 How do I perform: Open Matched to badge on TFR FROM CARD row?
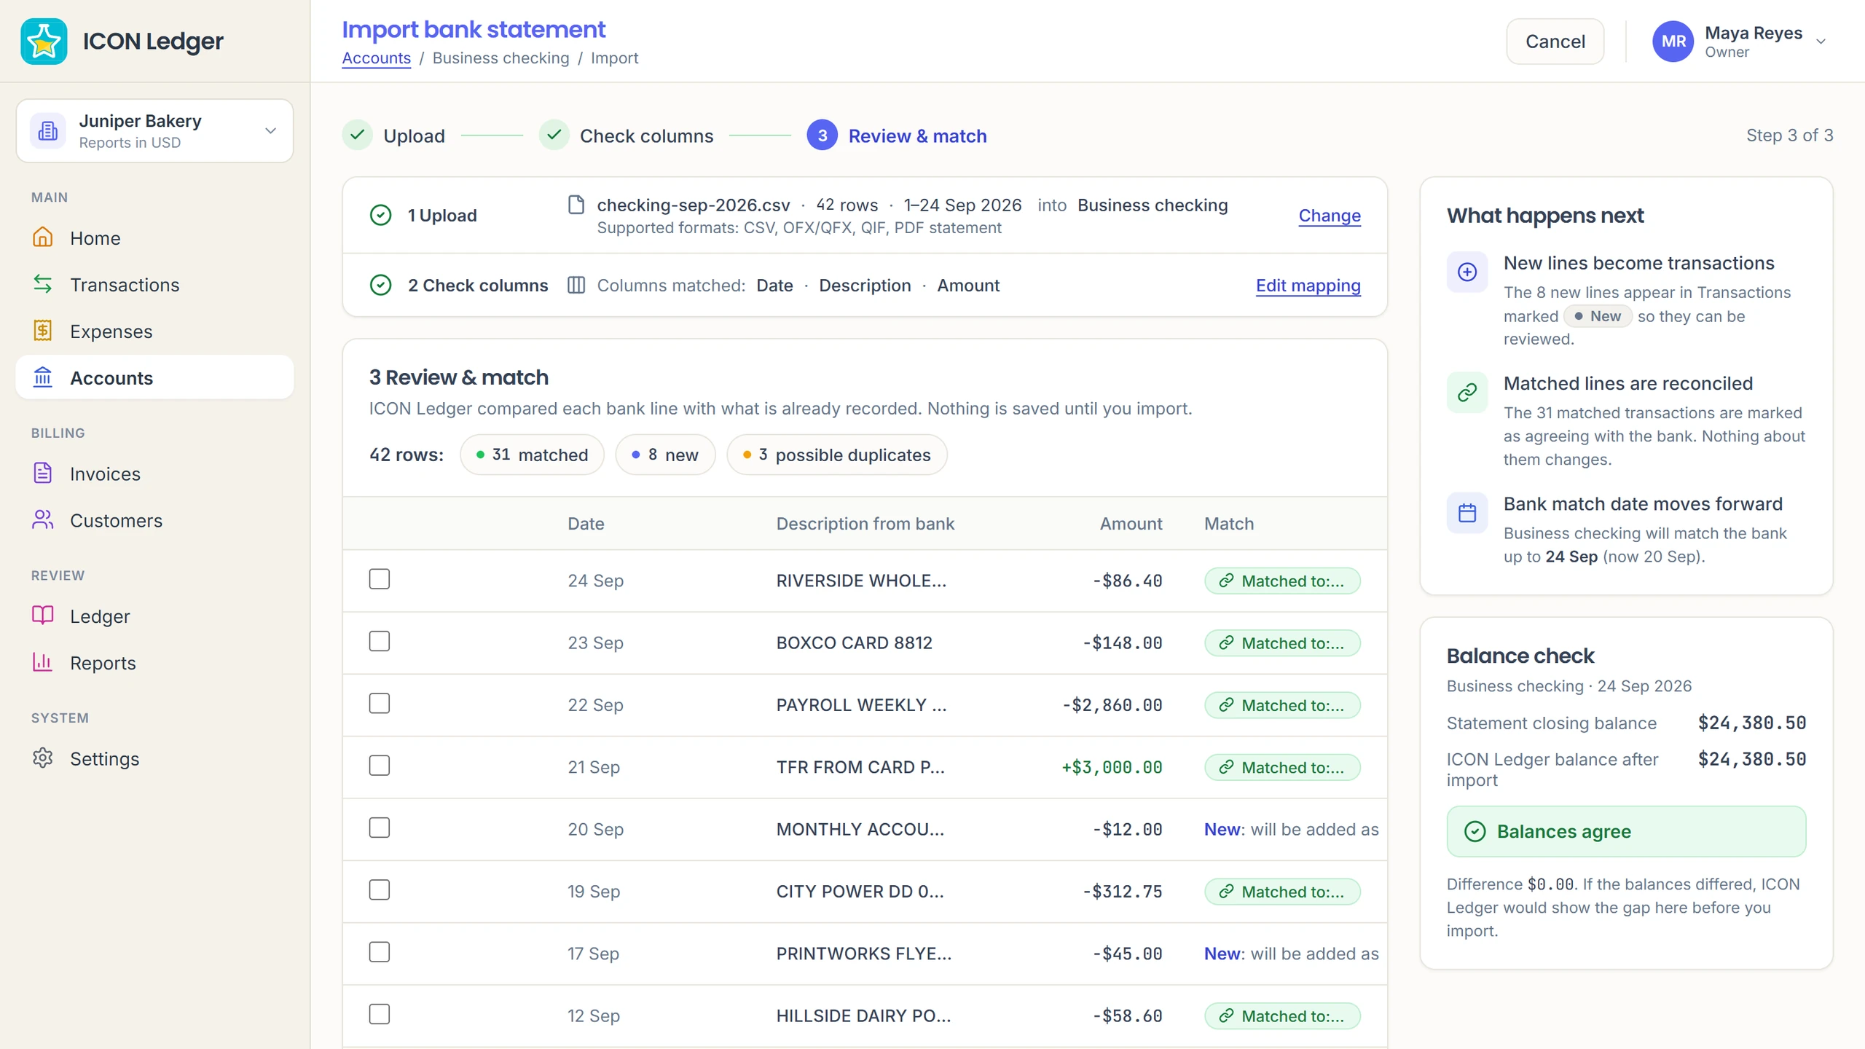1282,767
